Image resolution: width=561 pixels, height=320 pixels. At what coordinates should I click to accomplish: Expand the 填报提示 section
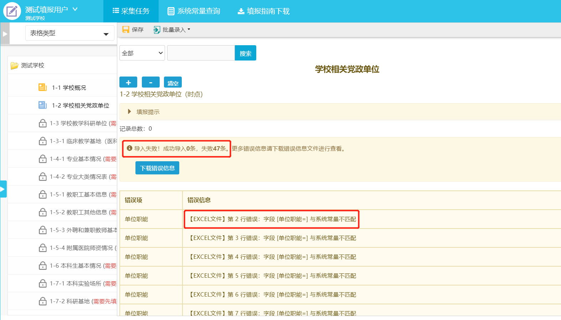click(x=130, y=112)
